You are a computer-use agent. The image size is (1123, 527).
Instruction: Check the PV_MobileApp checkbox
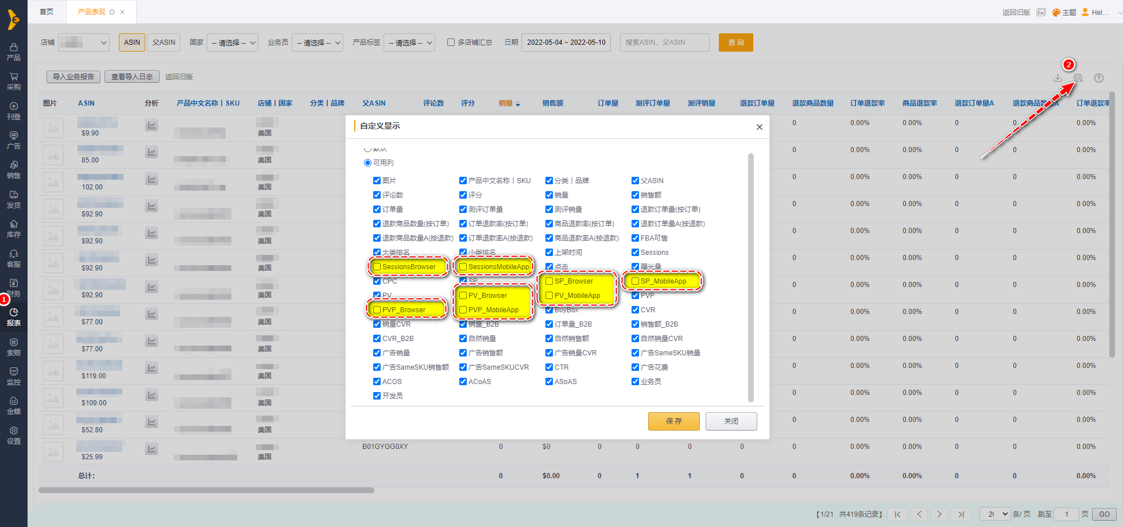pyautogui.click(x=549, y=296)
